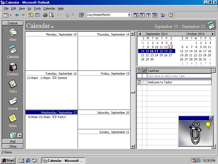Switch to Day view icon
Viewport: 218px width, 164px height.
click(x=142, y=15)
